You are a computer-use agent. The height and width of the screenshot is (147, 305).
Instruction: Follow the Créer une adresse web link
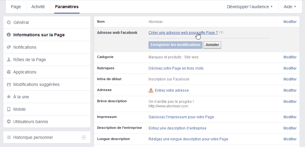pos(183,33)
